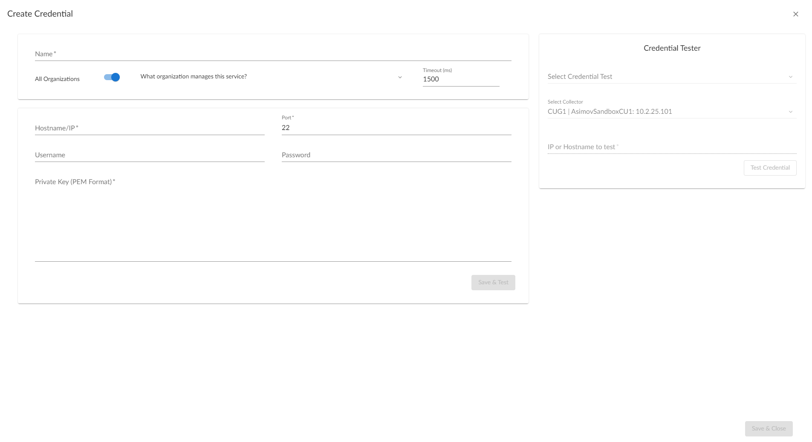Focus the Hostname/IP field
Viewport: 812px width, 442px height.
coord(149,128)
